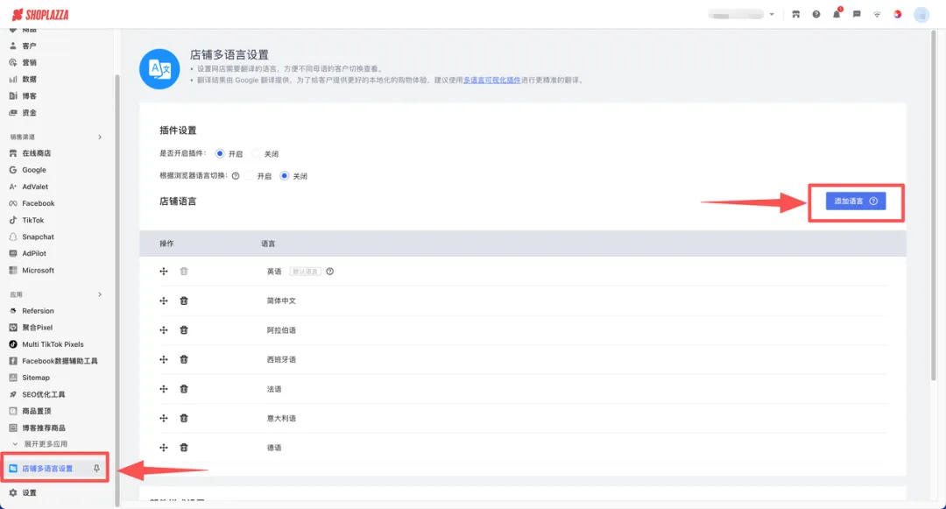Image resolution: width=946 pixels, height=509 pixels.
Task: Click help icon next to 默认语言 tag
Action: tap(330, 272)
